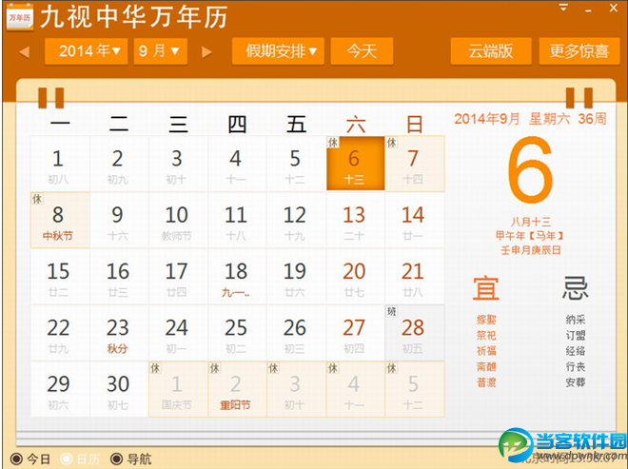Open the 2014年 year dropdown
Viewport: 628px width, 469px height.
(x=86, y=51)
